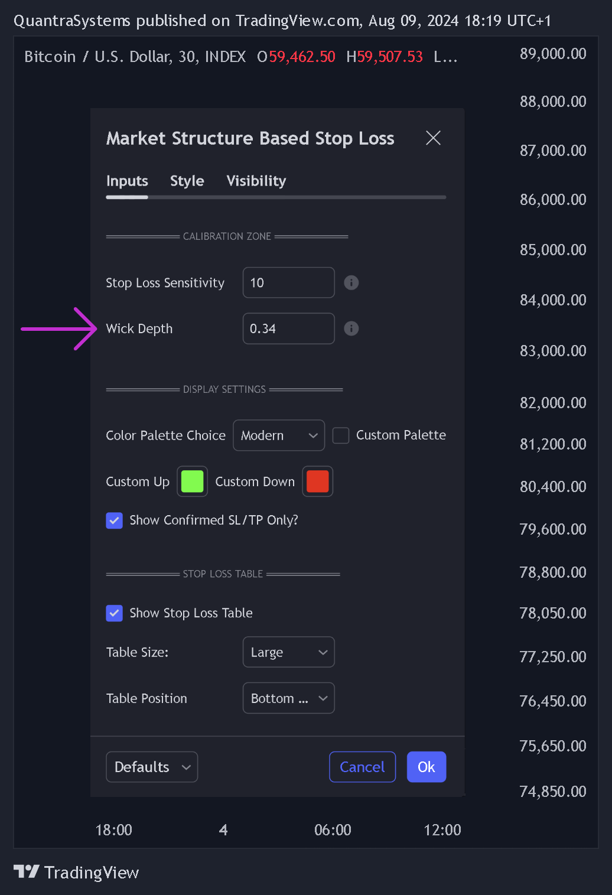This screenshot has width=612, height=895.
Task: Open the Custom Up green color swatch
Action: point(193,481)
